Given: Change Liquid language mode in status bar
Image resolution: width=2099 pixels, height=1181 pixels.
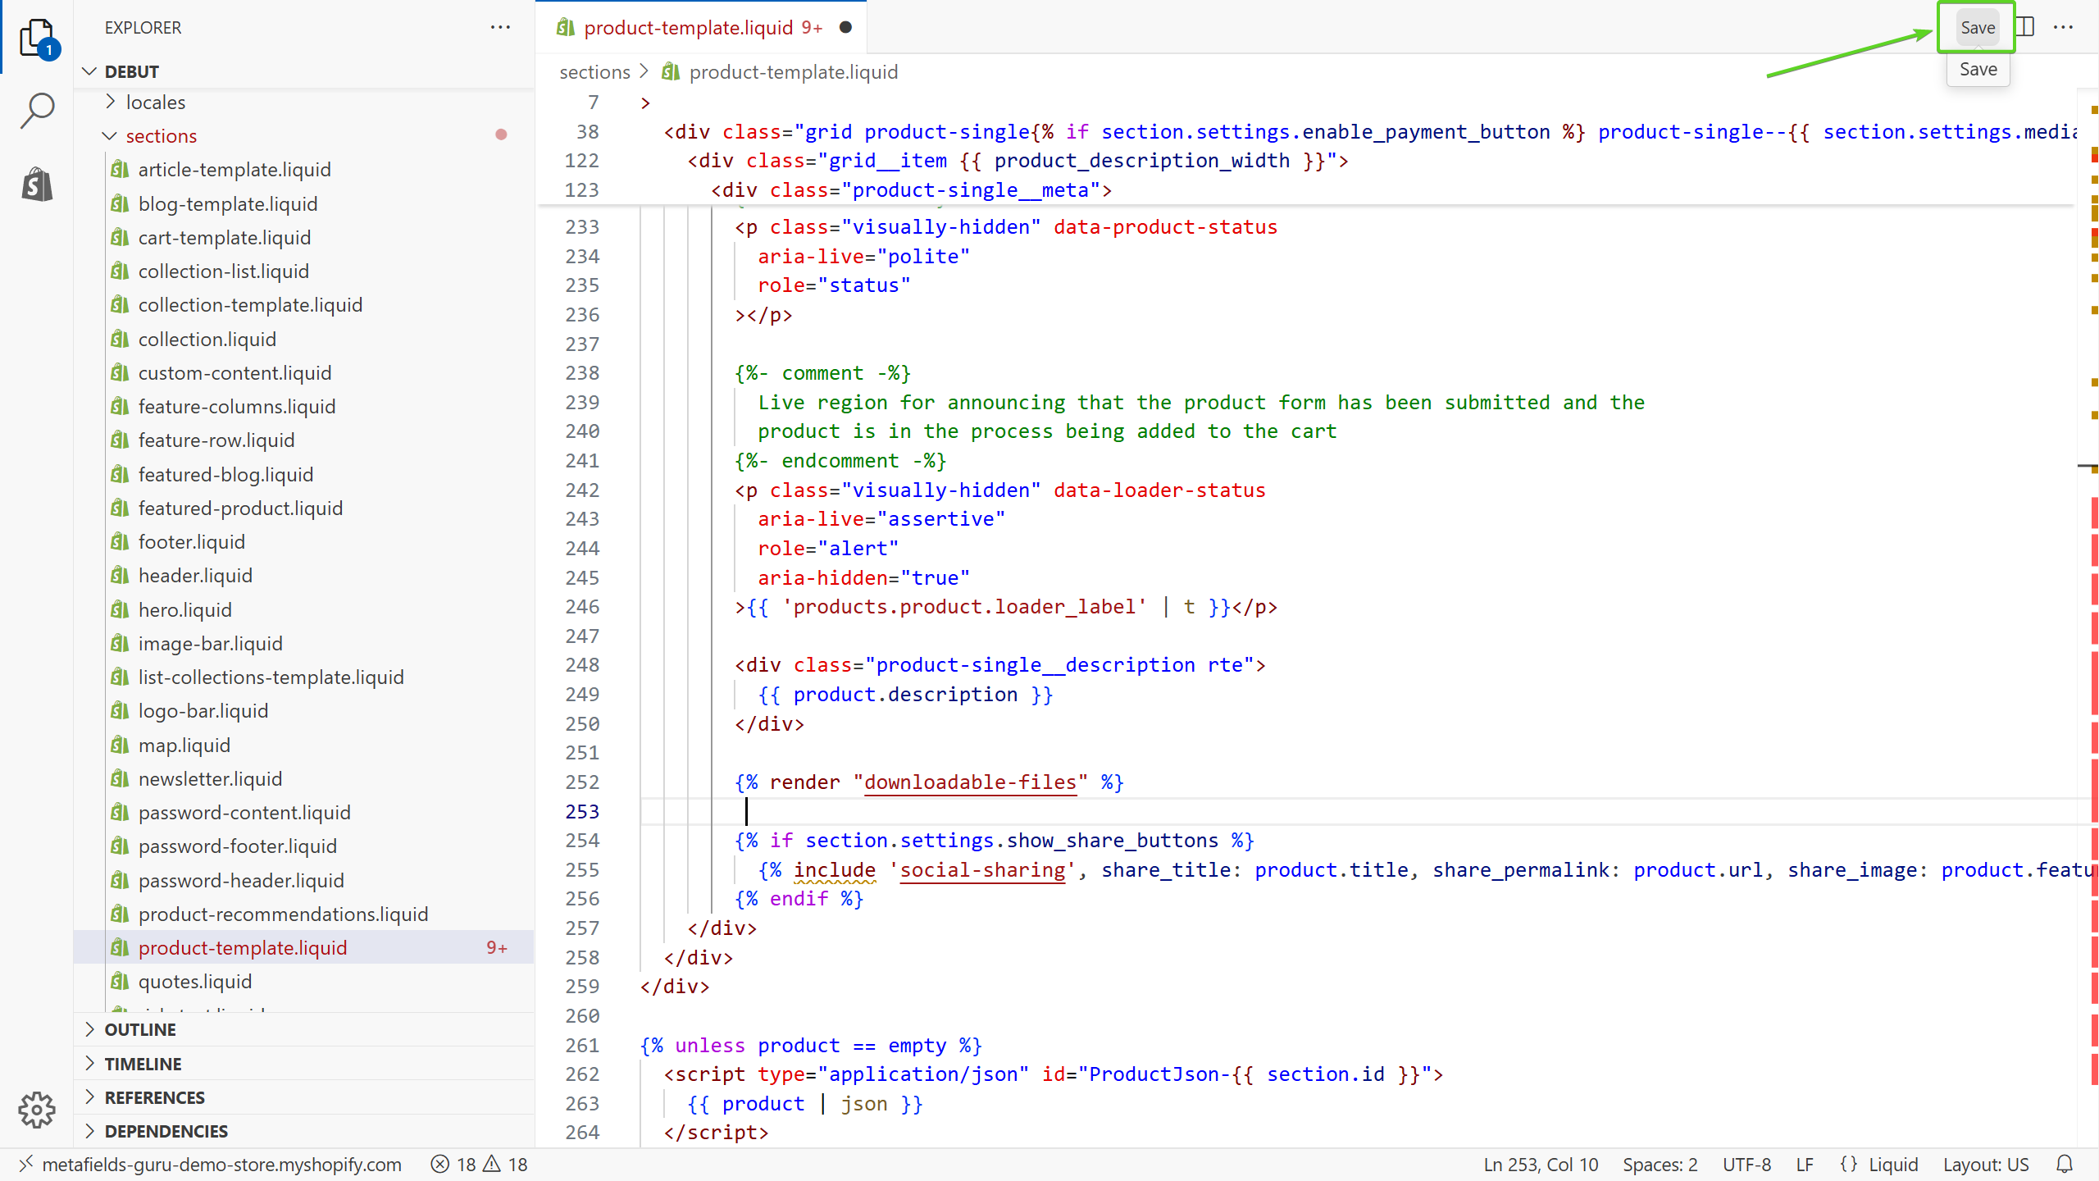Looking at the screenshot, I should coord(1892,1165).
